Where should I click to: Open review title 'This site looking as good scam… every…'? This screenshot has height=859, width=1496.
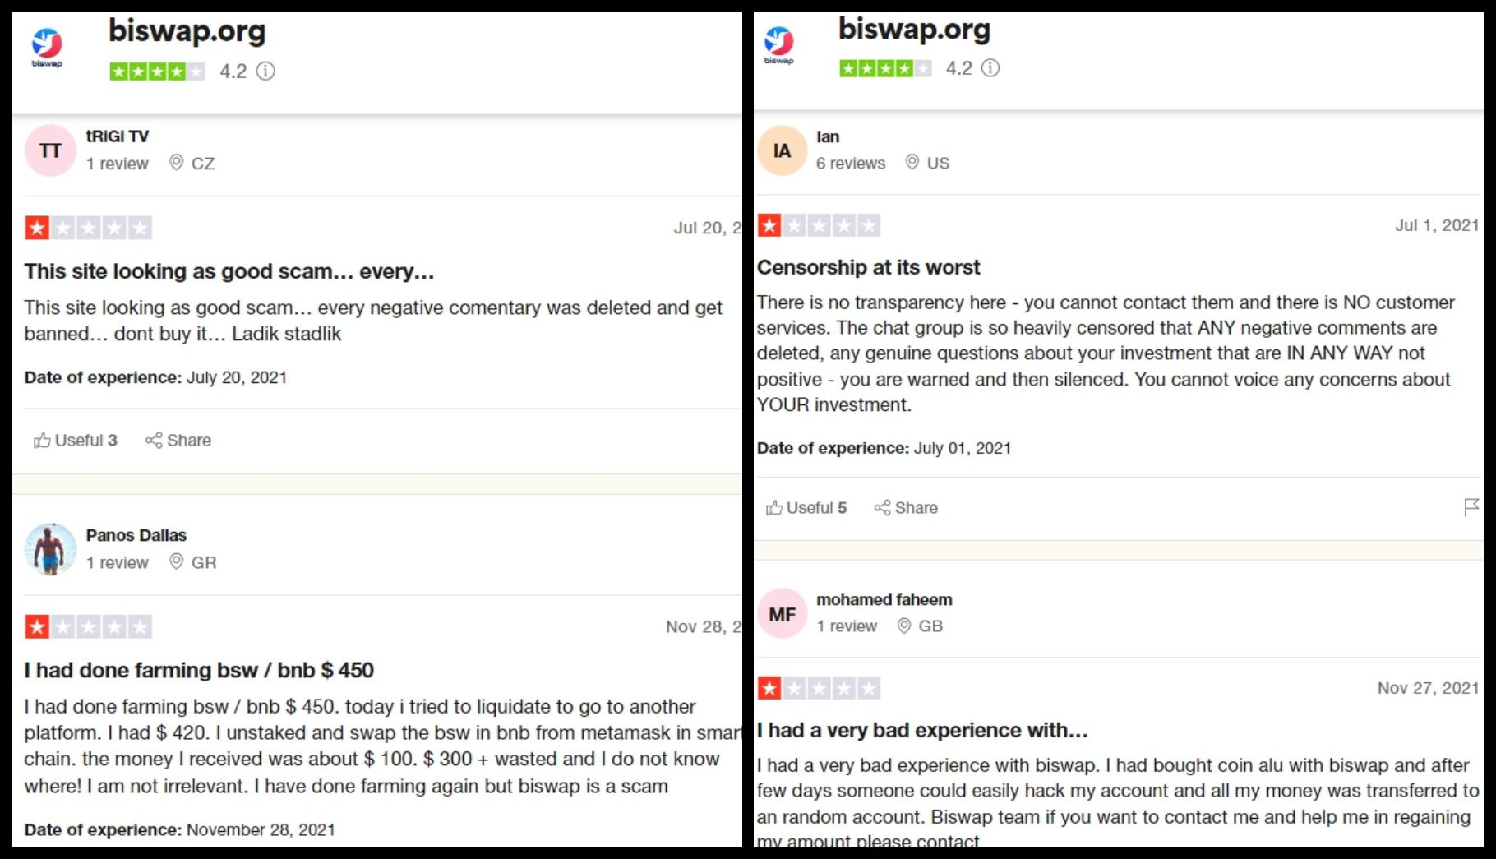(229, 272)
